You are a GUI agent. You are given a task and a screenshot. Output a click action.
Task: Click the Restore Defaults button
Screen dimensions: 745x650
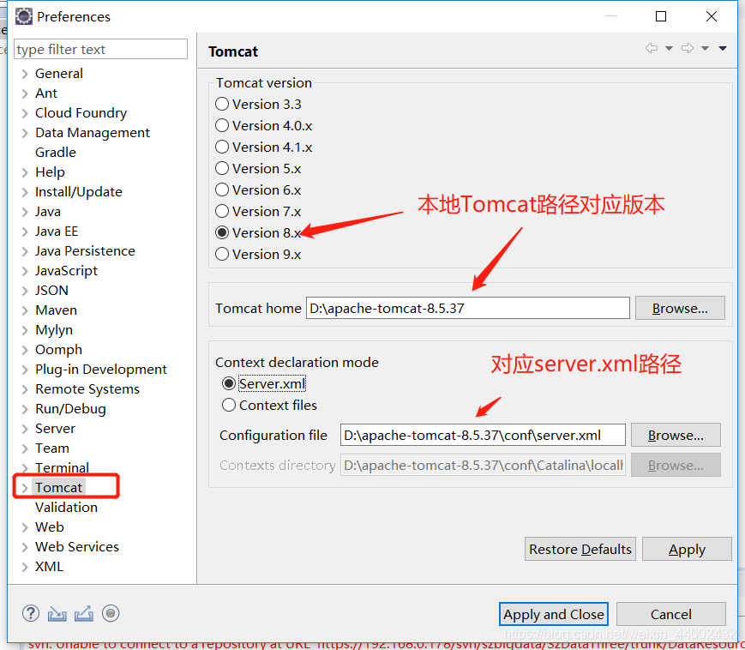click(580, 549)
